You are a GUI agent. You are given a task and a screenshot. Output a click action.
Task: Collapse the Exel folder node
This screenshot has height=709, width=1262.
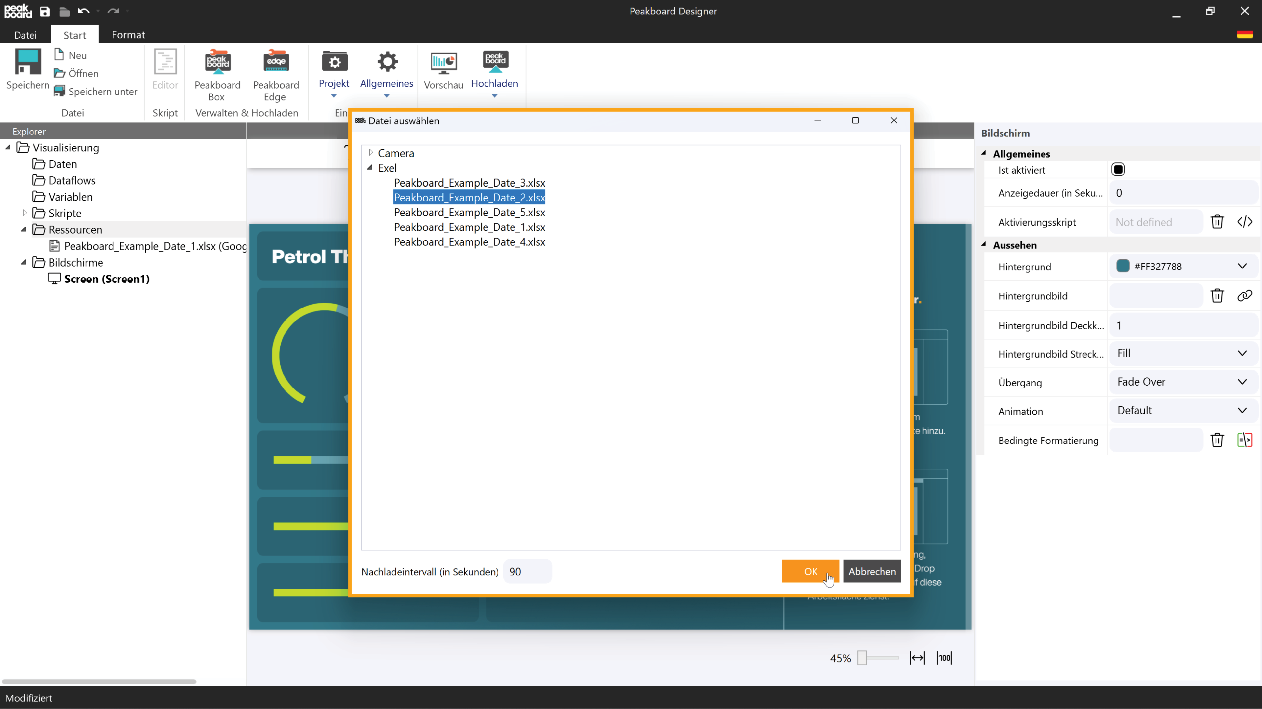(x=370, y=168)
